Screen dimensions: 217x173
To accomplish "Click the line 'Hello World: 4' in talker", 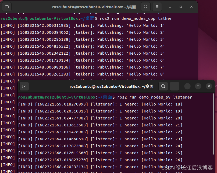I will (83, 46).
